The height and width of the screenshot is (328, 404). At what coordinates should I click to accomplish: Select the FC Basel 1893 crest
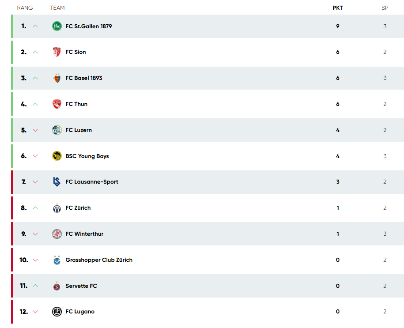click(x=57, y=78)
